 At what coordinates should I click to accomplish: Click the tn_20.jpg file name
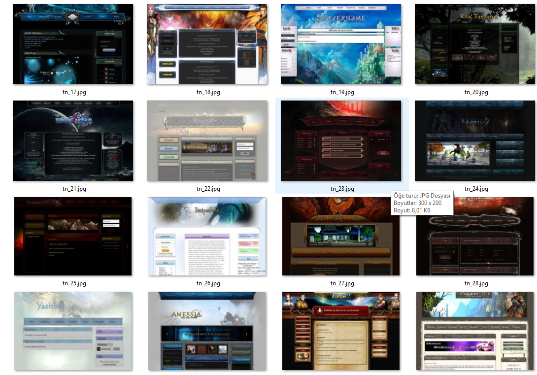tap(476, 92)
